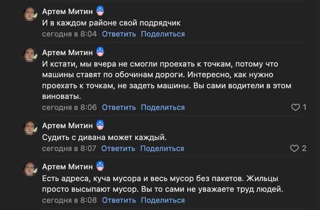This screenshot has height=210, width=320.
Task: Open the 'сегодня в 8:04' timestamp link
Action: click(x=69, y=34)
